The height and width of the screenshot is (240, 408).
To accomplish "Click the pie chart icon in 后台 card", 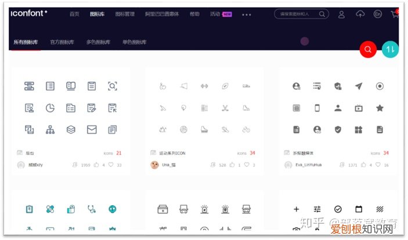I will pyautogui.click(x=50, y=108).
